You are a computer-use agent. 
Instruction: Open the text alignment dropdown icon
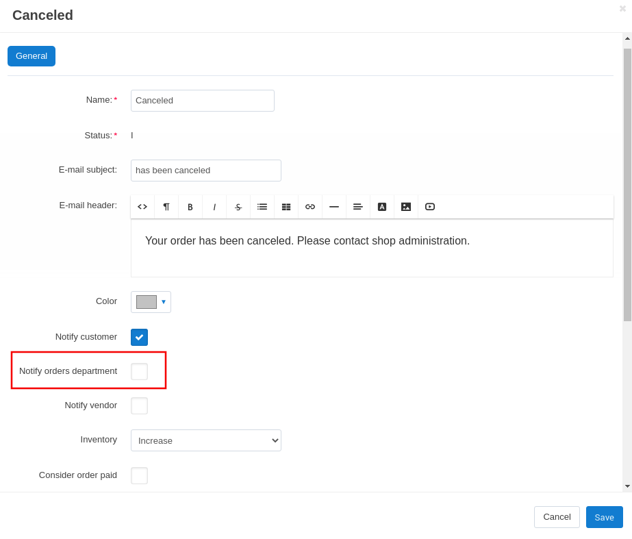[x=358, y=207]
